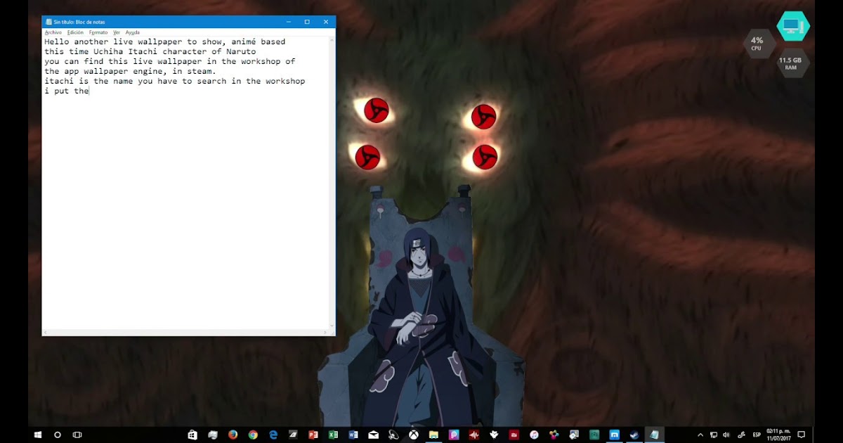Screen dimensions: 843x443
Task: Open Firefox from the taskbar
Action: pyautogui.click(x=233, y=435)
